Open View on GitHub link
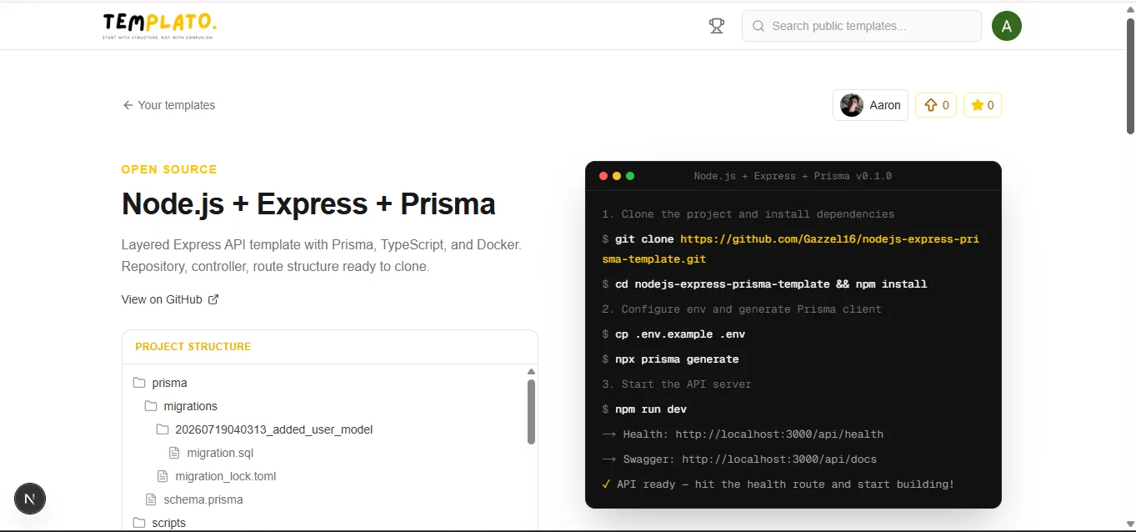 [170, 299]
